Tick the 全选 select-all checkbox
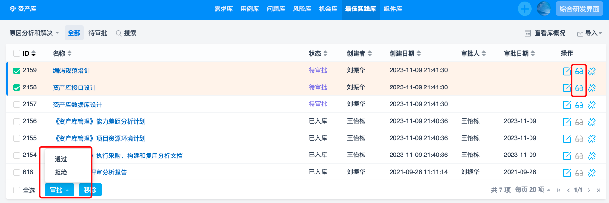This screenshot has height=203, width=609. click(17, 190)
